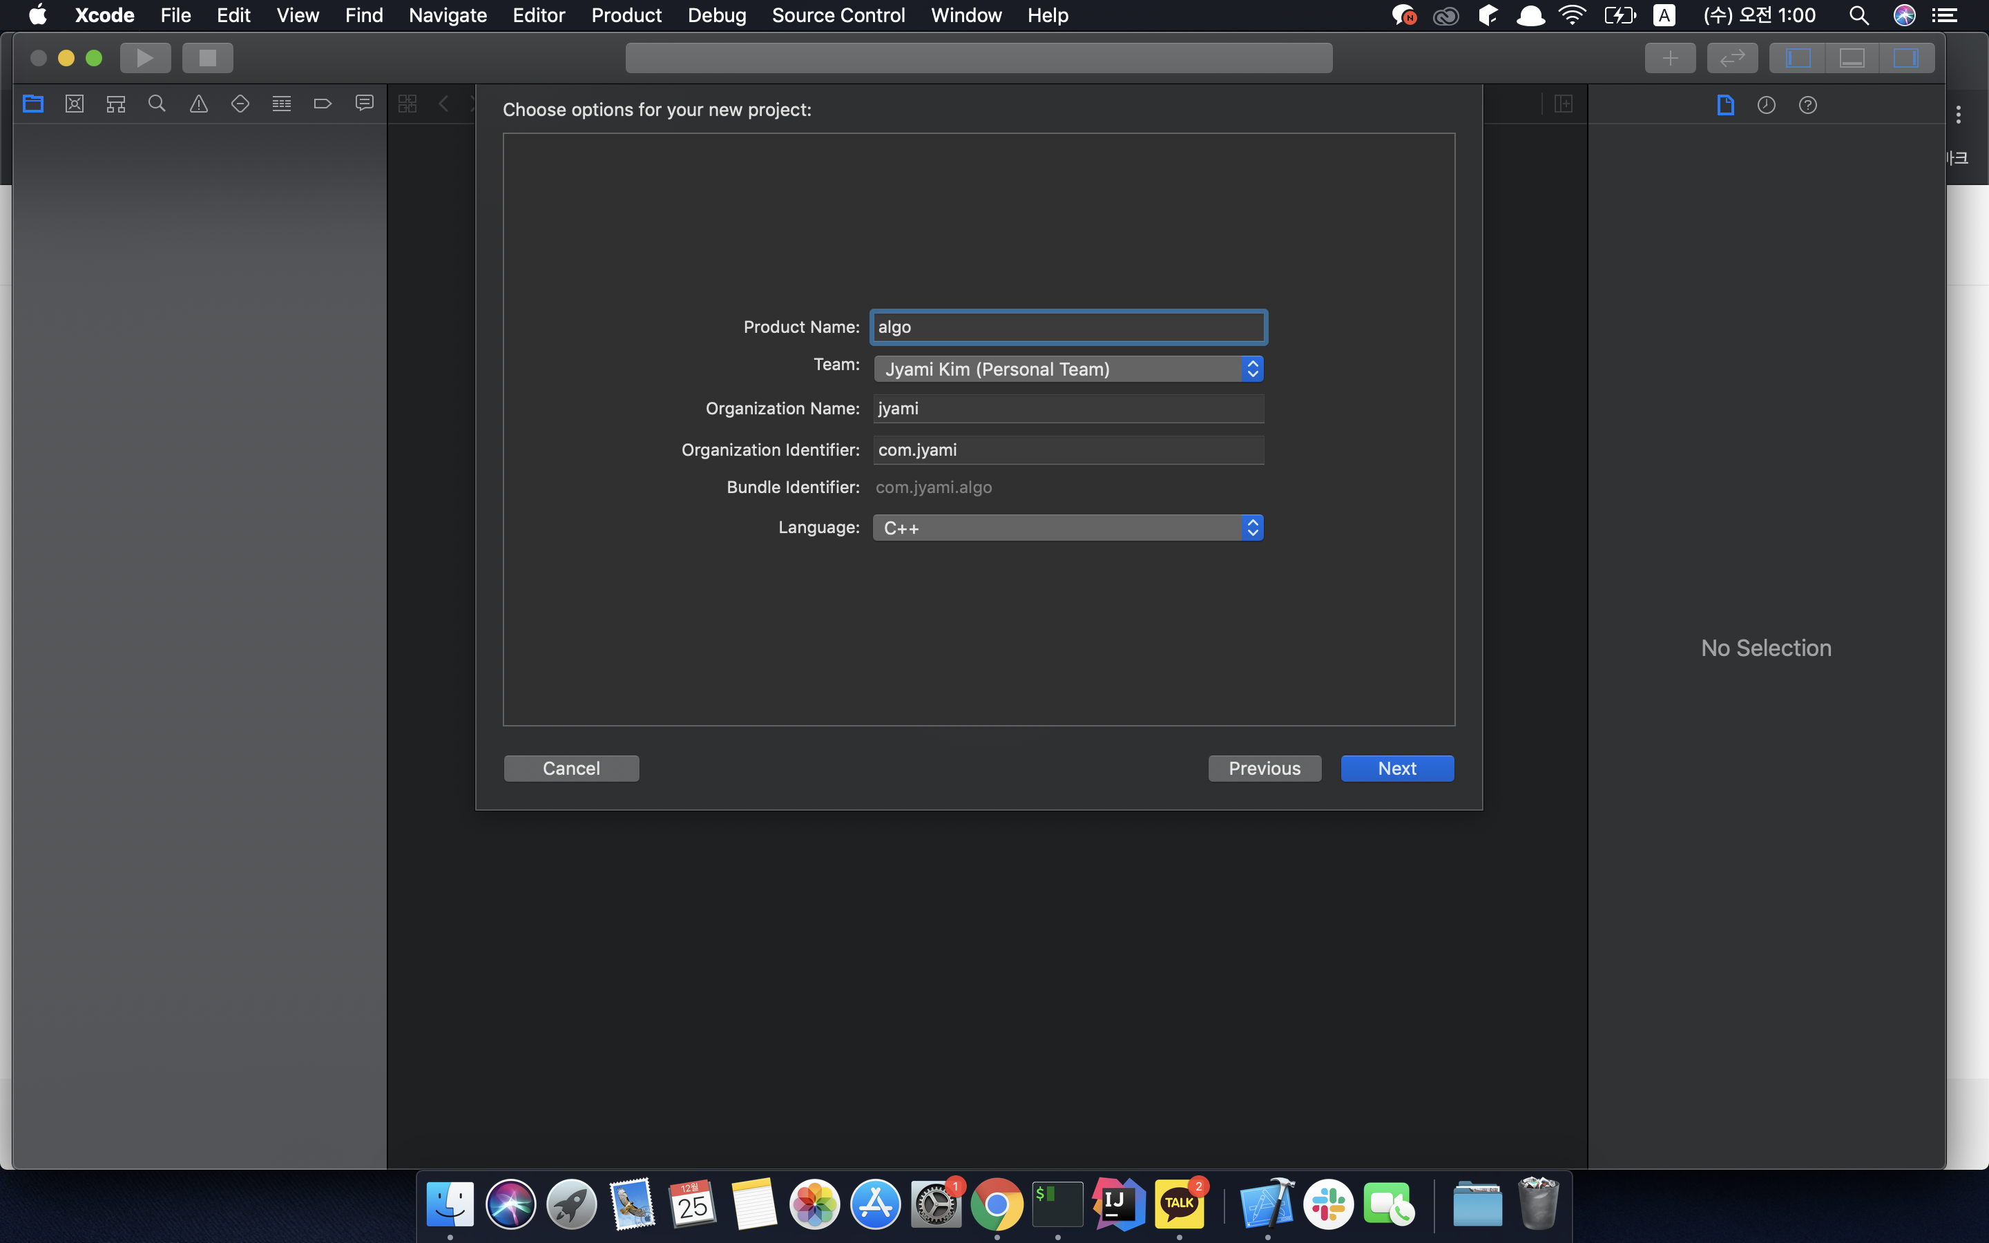Image resolution: width=1989 pixels, height=1243 pixels.
Task: Open the Report navigator icon
Action: coord(364,104)
